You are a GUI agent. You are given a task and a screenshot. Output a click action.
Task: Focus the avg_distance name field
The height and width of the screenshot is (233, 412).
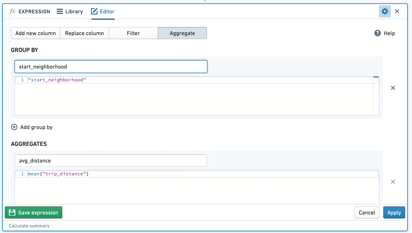click(111, 160)
